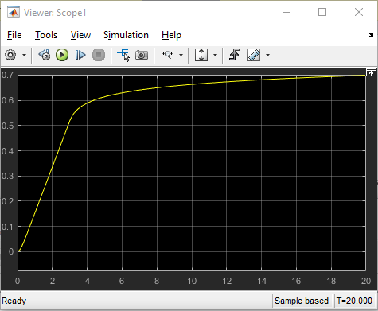Click the Step Forward button
Viewport: 378px width, 311px height.
coord(80,55)
